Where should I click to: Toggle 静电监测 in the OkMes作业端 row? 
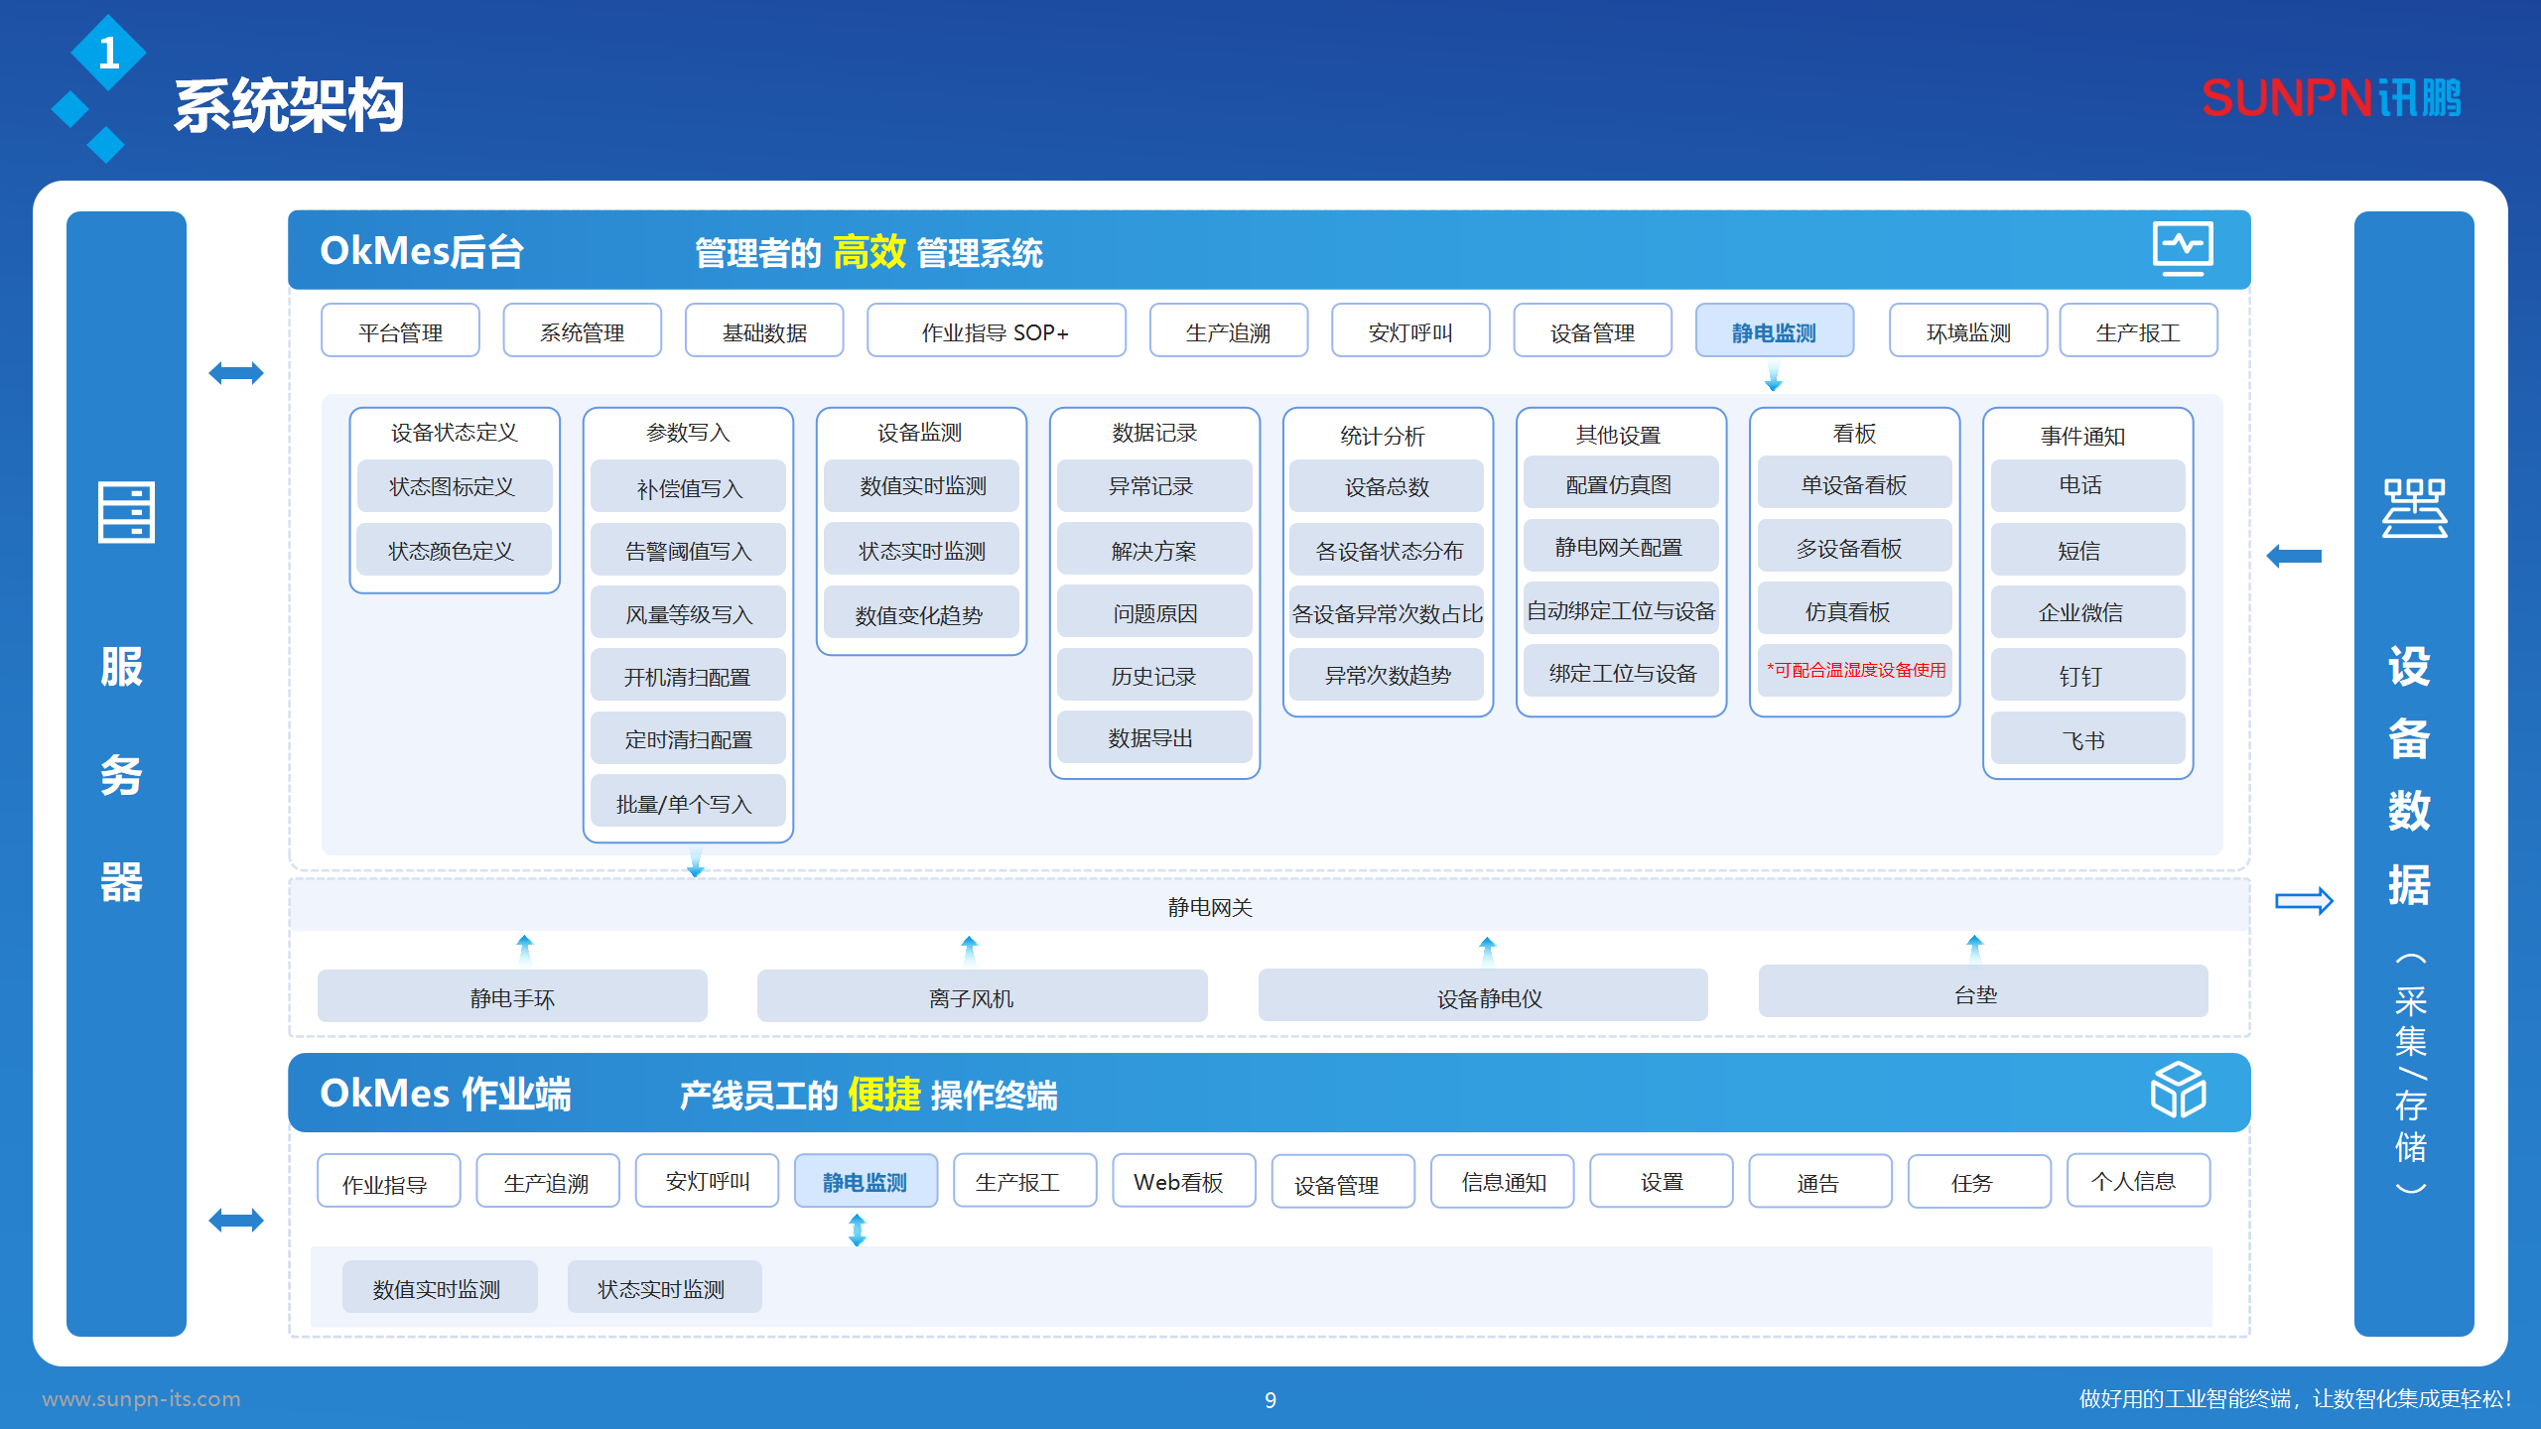pos(865,1181)
